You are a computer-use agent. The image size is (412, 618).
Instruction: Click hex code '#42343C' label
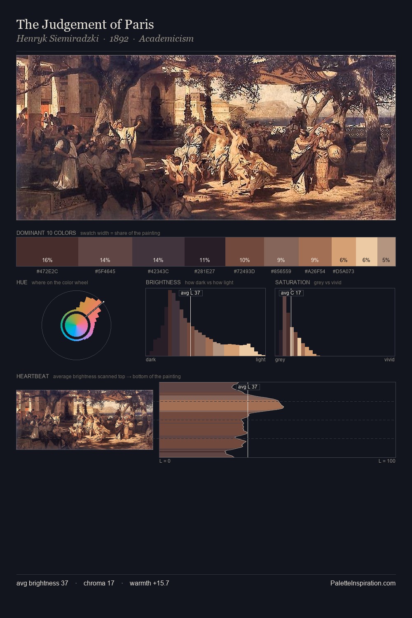tap(158, 272)
